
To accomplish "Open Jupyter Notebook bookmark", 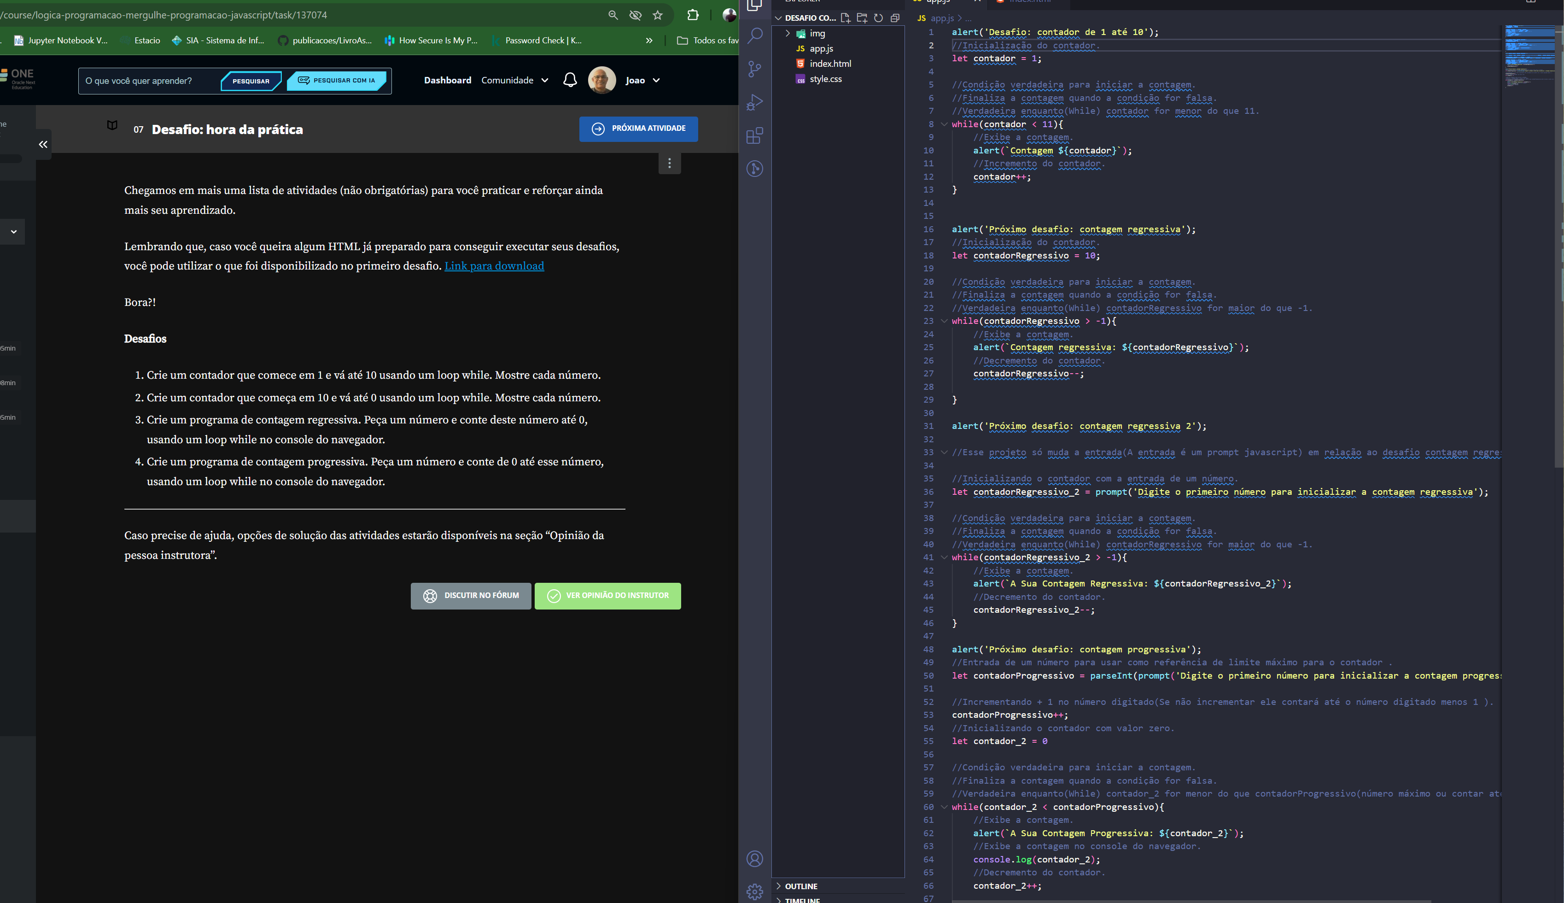I will [x=61, y=41].
